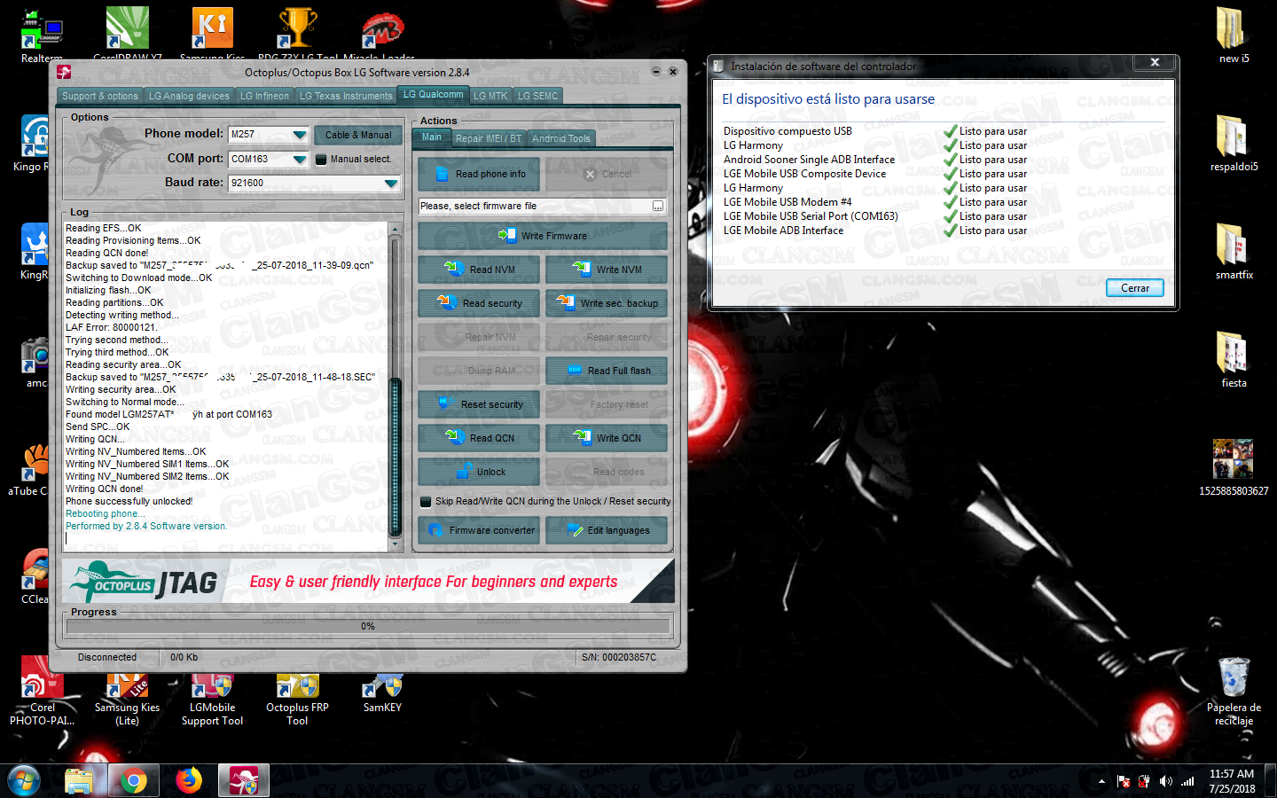Open Firmware converter
1277x798 pixels.
(479, 530)
